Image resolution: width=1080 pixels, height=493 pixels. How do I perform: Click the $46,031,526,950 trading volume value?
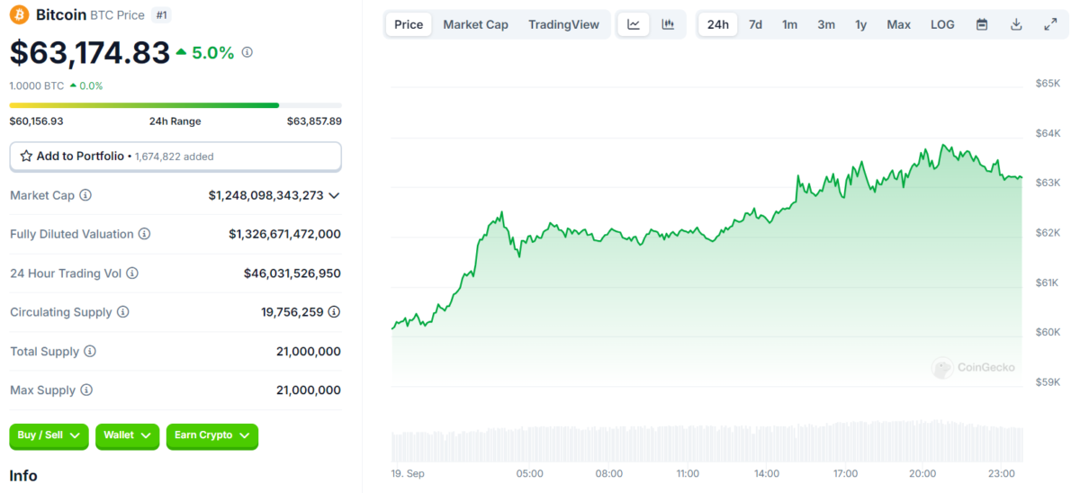pos(292,273)
